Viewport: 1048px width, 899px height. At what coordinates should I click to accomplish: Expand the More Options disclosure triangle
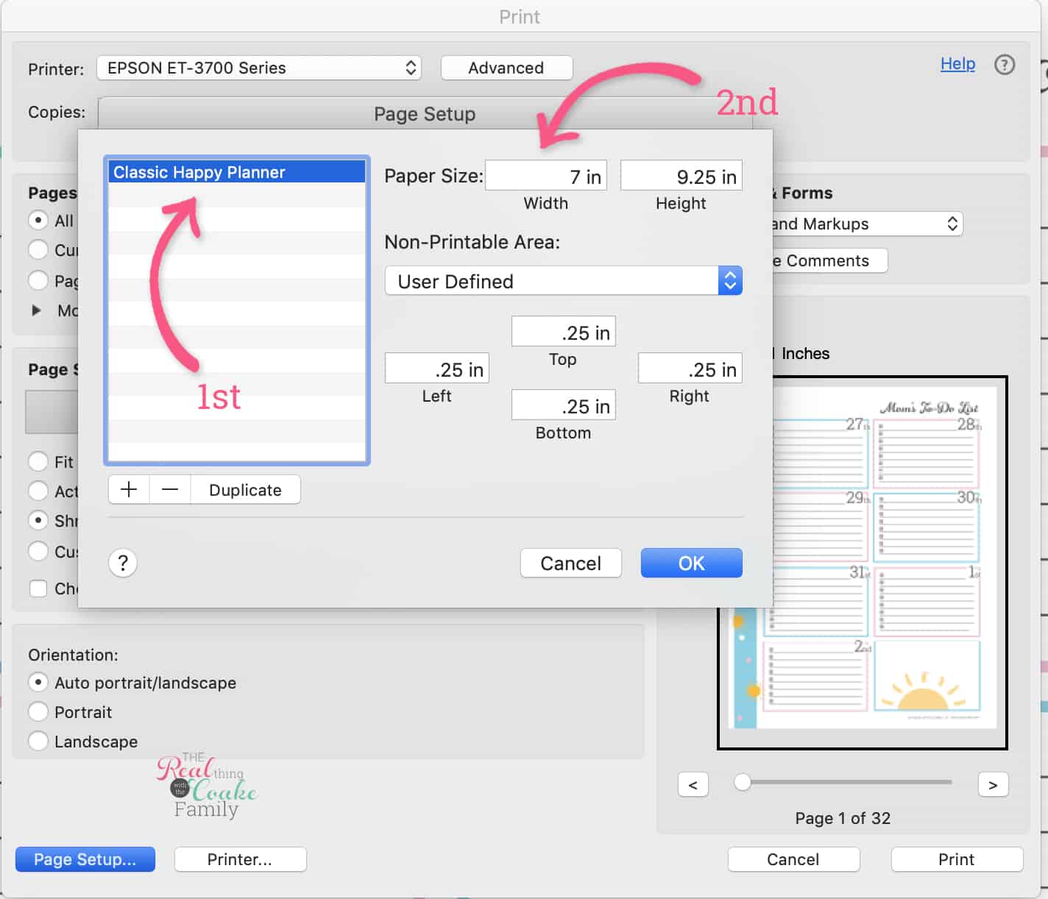(35, 310)
